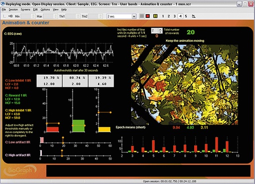This screenshot has width=255, height=184.
Task: Click the x10 scale toolbar button
Action: (10, 16)
